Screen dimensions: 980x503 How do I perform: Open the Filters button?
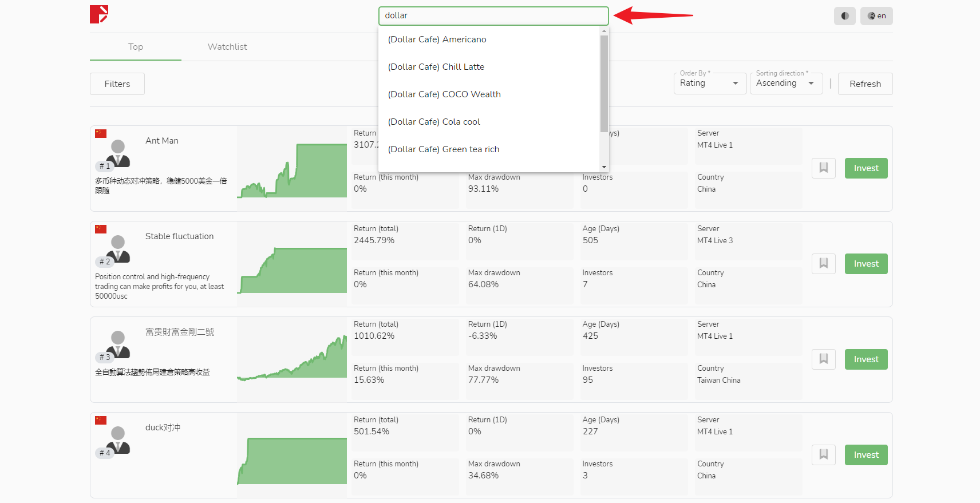coord(117,84)
